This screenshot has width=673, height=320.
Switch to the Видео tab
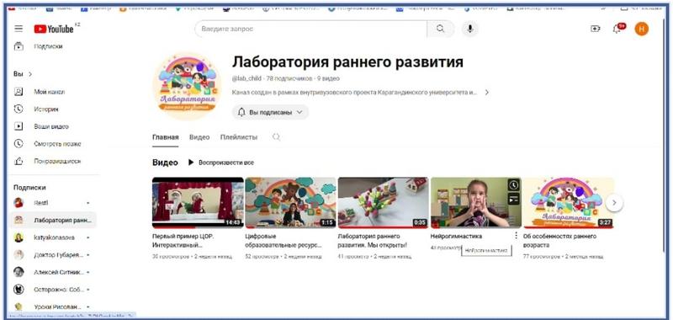(x=199, y=137)
